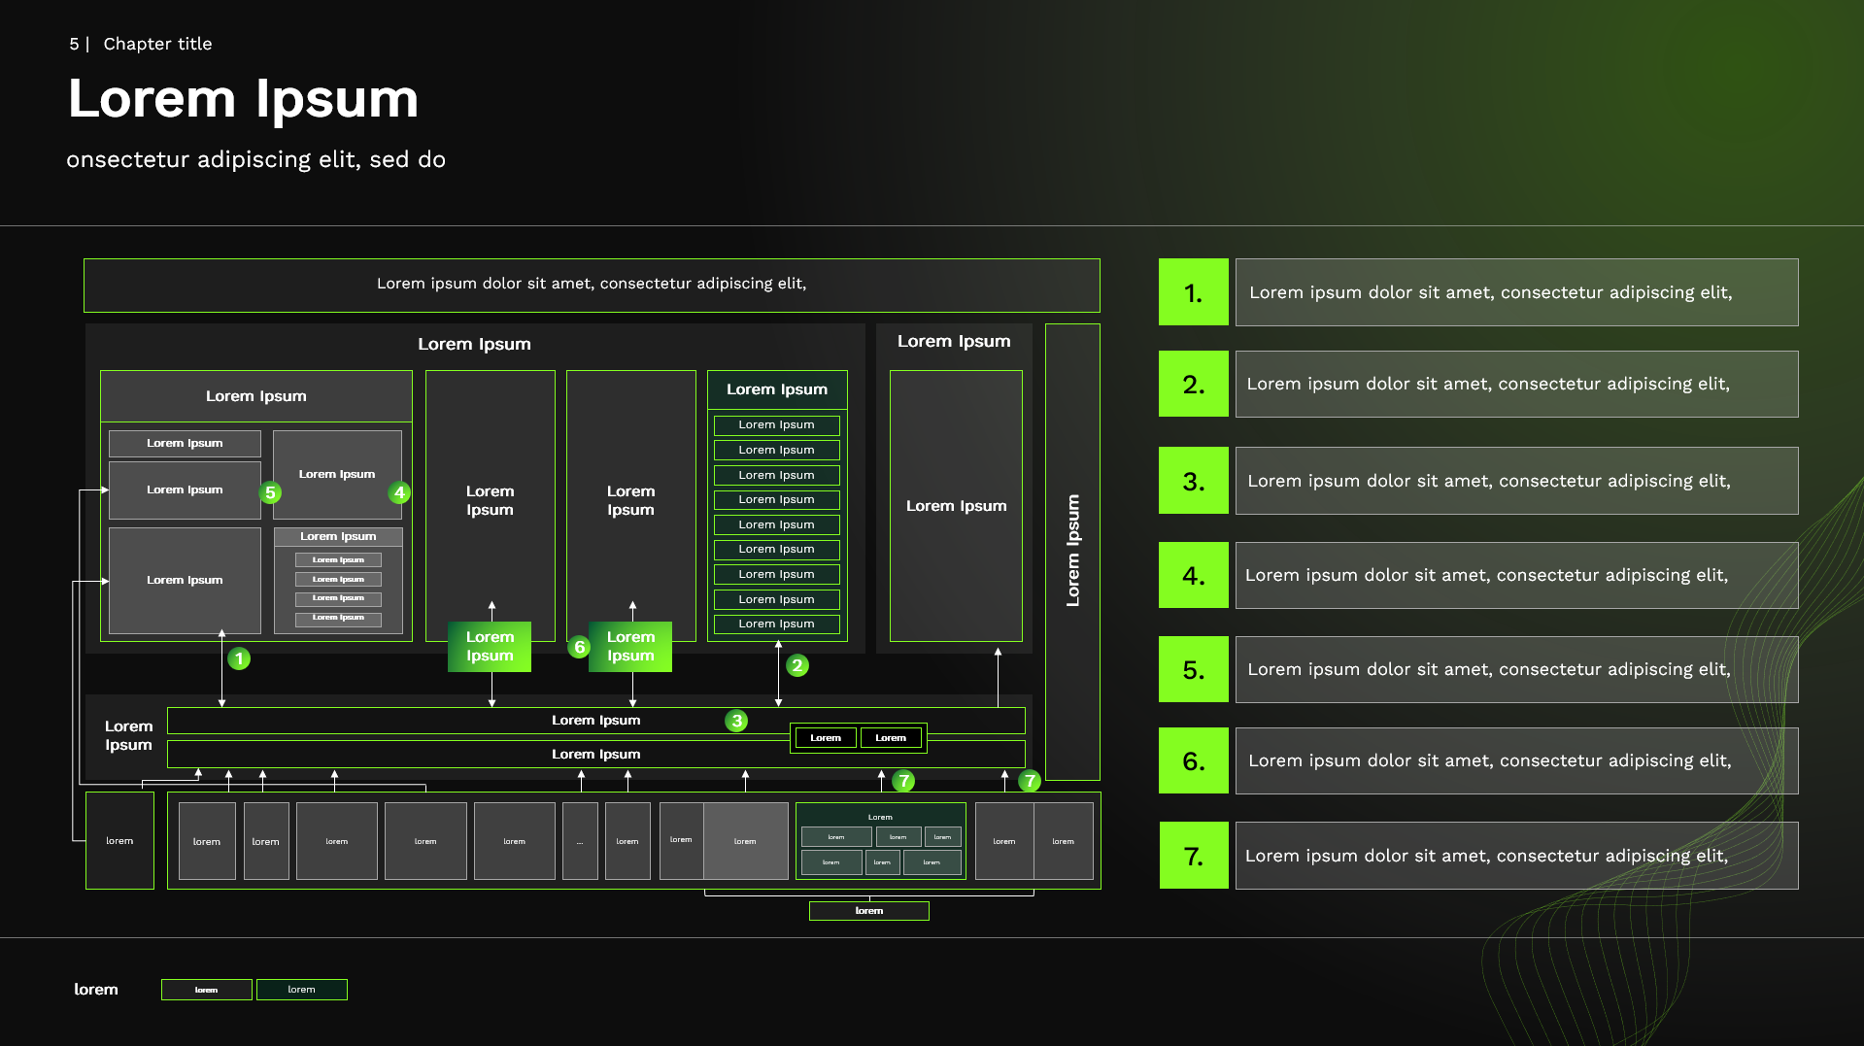
Task: Select the second legend 'lorem' box in footer
Action: pos(301,990)
